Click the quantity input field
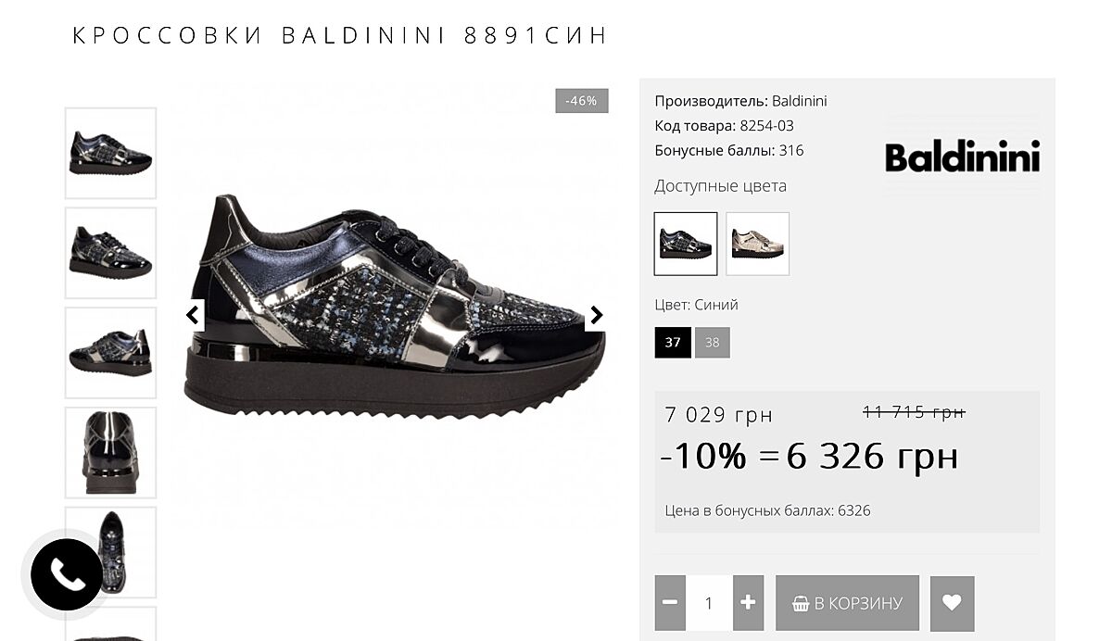 tap(709, 602)
